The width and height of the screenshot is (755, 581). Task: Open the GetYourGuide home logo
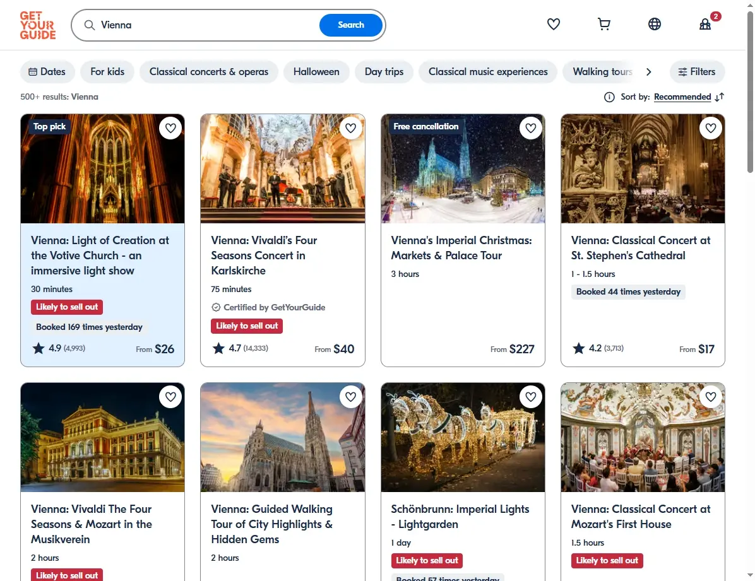(37, 25)
